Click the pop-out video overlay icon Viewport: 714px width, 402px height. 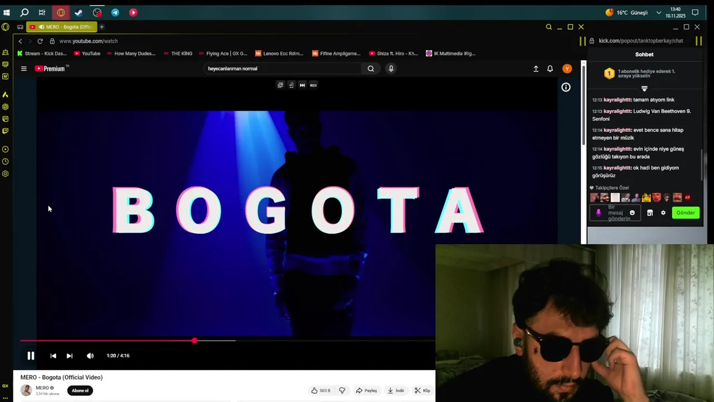click(x=280, y=85)
